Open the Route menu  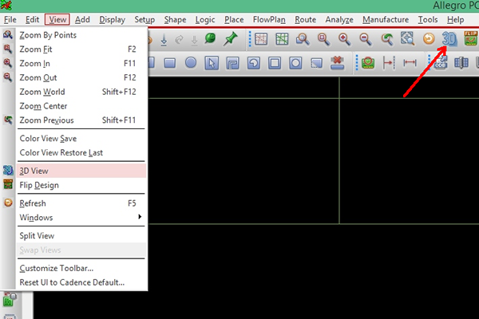[x=305, y=19]
